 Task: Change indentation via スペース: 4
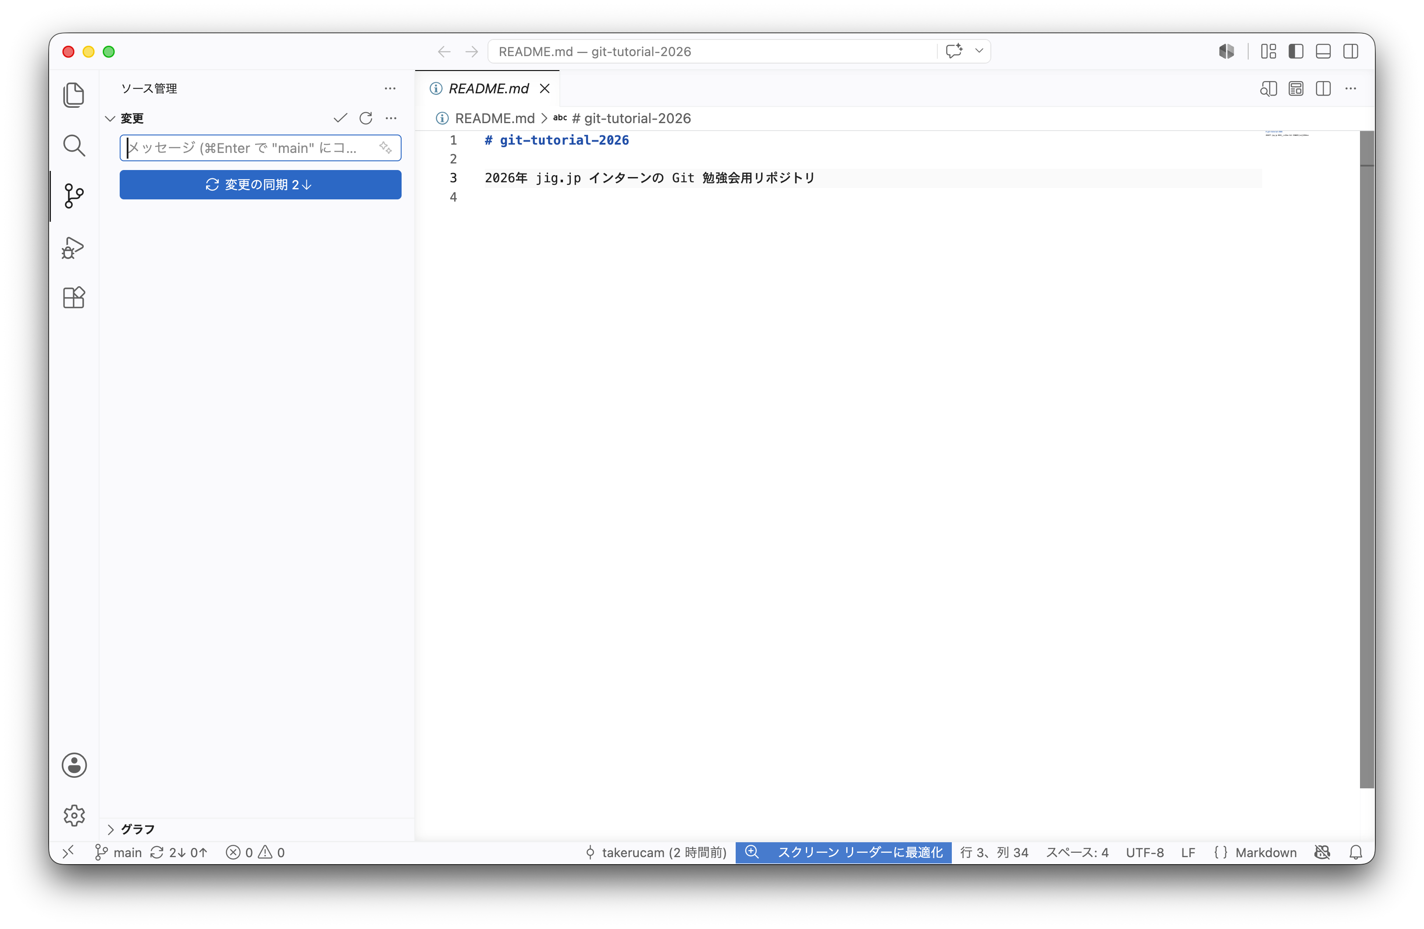(1077, 852)
